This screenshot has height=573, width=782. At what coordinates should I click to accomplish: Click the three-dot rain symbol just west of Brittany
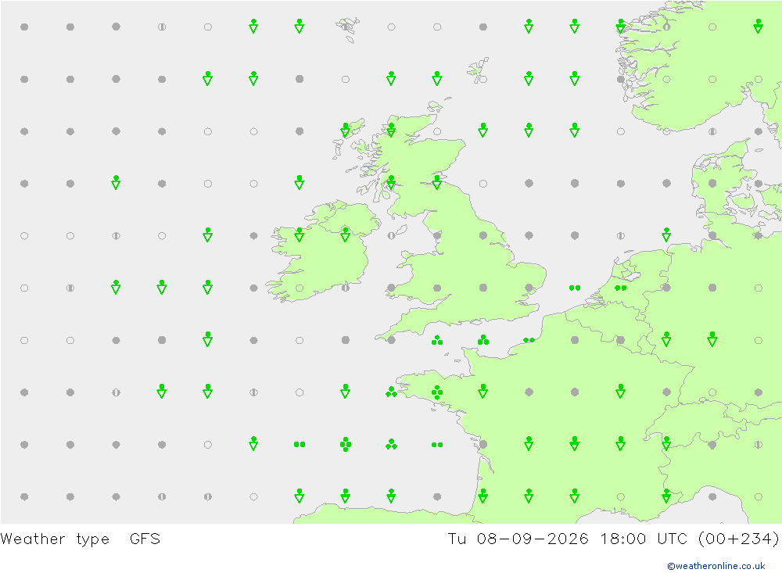pyautogui.click(x=391, y=392)
